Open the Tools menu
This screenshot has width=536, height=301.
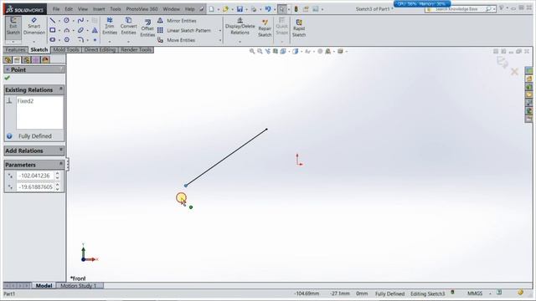[116, 9]
